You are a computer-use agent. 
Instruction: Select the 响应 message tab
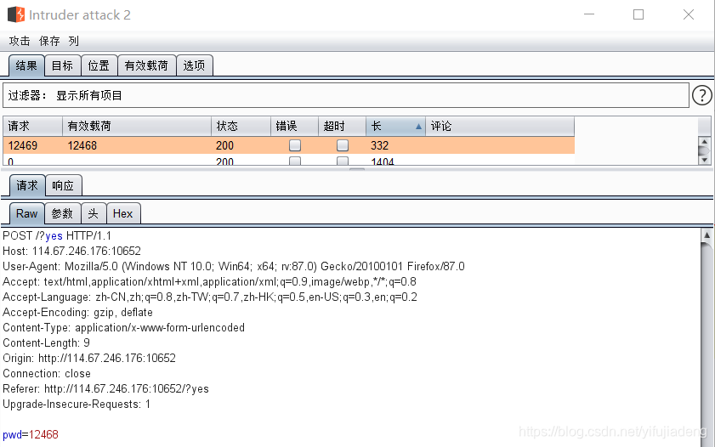[x=64, y=185]
